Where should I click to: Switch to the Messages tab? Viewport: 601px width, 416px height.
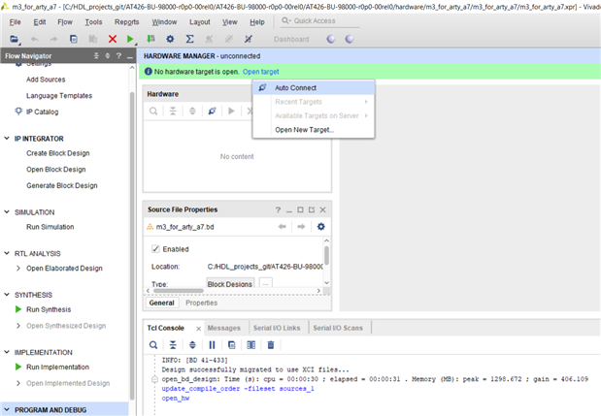(x=224, y=328)
